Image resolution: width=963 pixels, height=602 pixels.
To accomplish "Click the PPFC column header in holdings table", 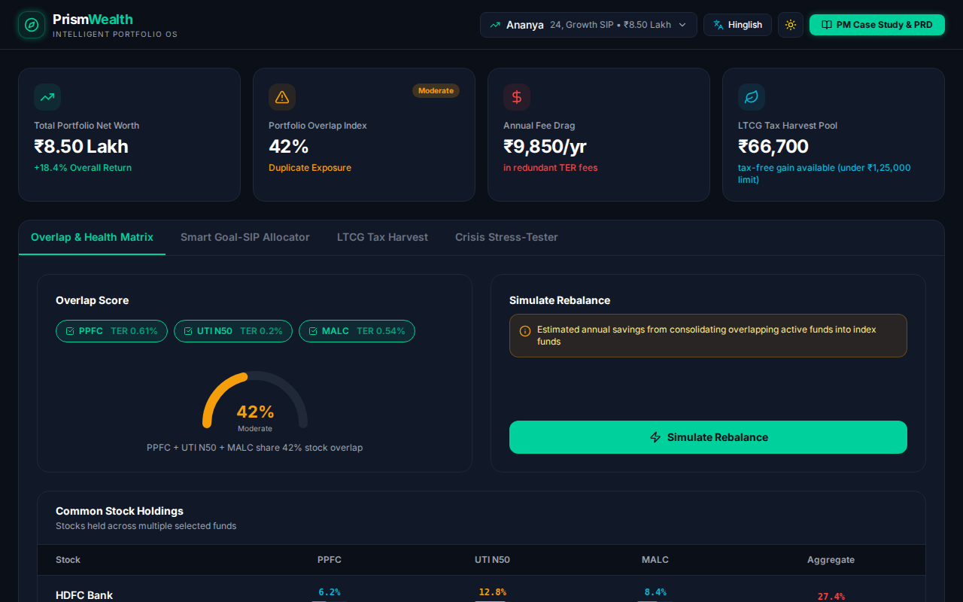I will tap(330, 560).
